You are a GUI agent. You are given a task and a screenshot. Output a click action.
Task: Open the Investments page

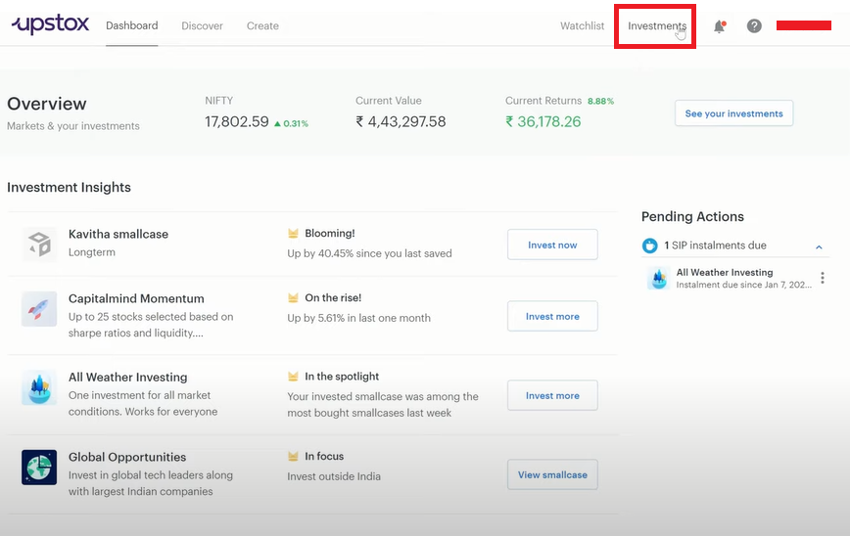pos(656,26)
